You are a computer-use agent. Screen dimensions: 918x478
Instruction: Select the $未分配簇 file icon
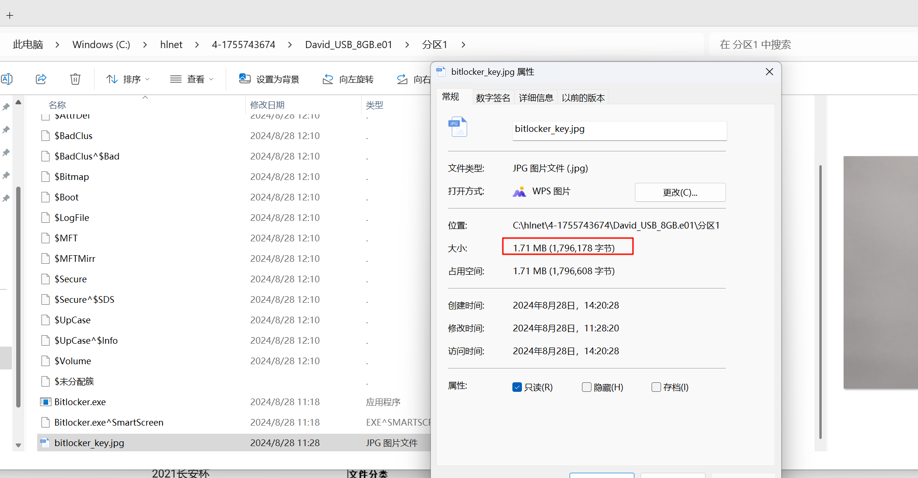coord(46,382)
